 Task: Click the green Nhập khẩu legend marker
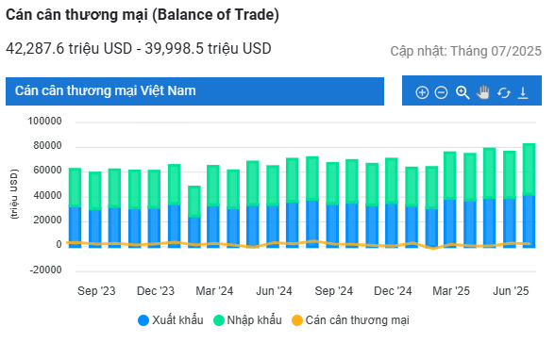pos(219,320)
